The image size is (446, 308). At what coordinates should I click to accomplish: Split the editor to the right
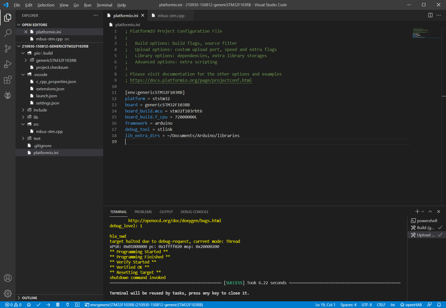(430, 15)
